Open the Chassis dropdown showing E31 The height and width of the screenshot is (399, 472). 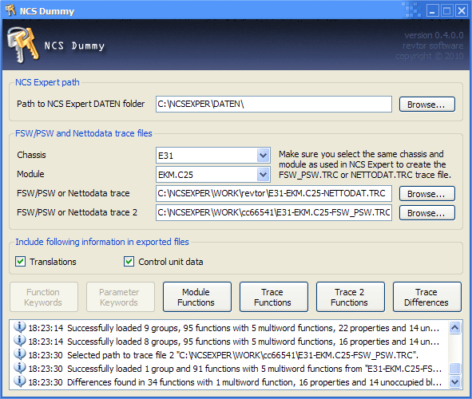click(263, 156)
